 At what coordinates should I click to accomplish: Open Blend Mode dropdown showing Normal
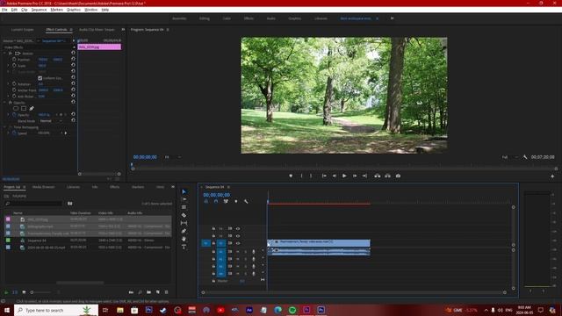[50, 121]
